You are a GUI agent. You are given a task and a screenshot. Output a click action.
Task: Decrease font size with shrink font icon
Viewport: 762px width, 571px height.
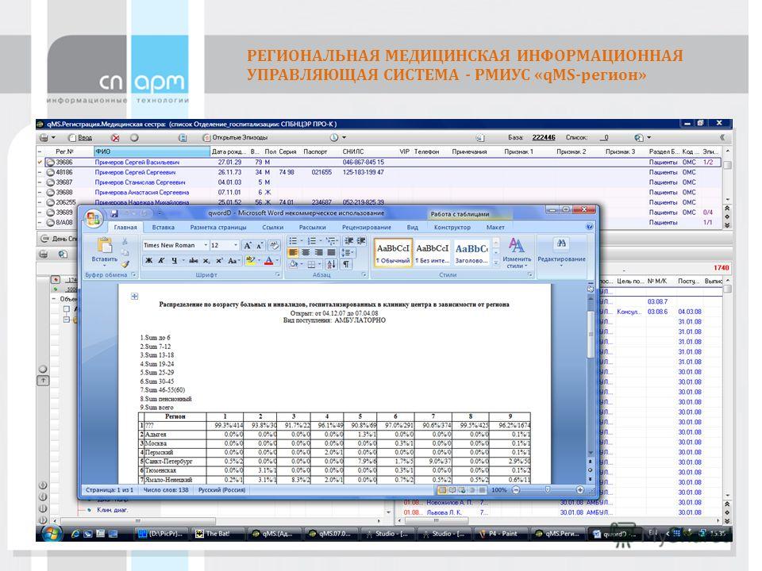pyautogui.click(x=260, y=246)
